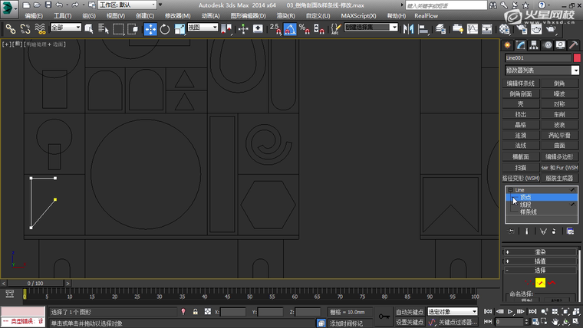583x328 pixels.
Task: Click the Select by Name icon
Action: coord(103,28)
